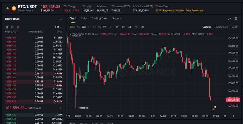Click the auto-fit price scale icon

click(234, 116)
